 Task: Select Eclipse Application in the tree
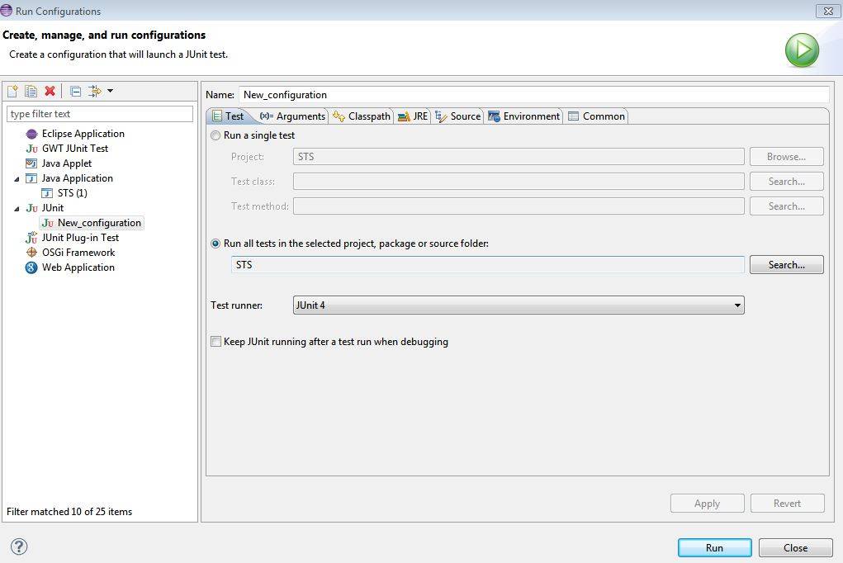[83, 134]
